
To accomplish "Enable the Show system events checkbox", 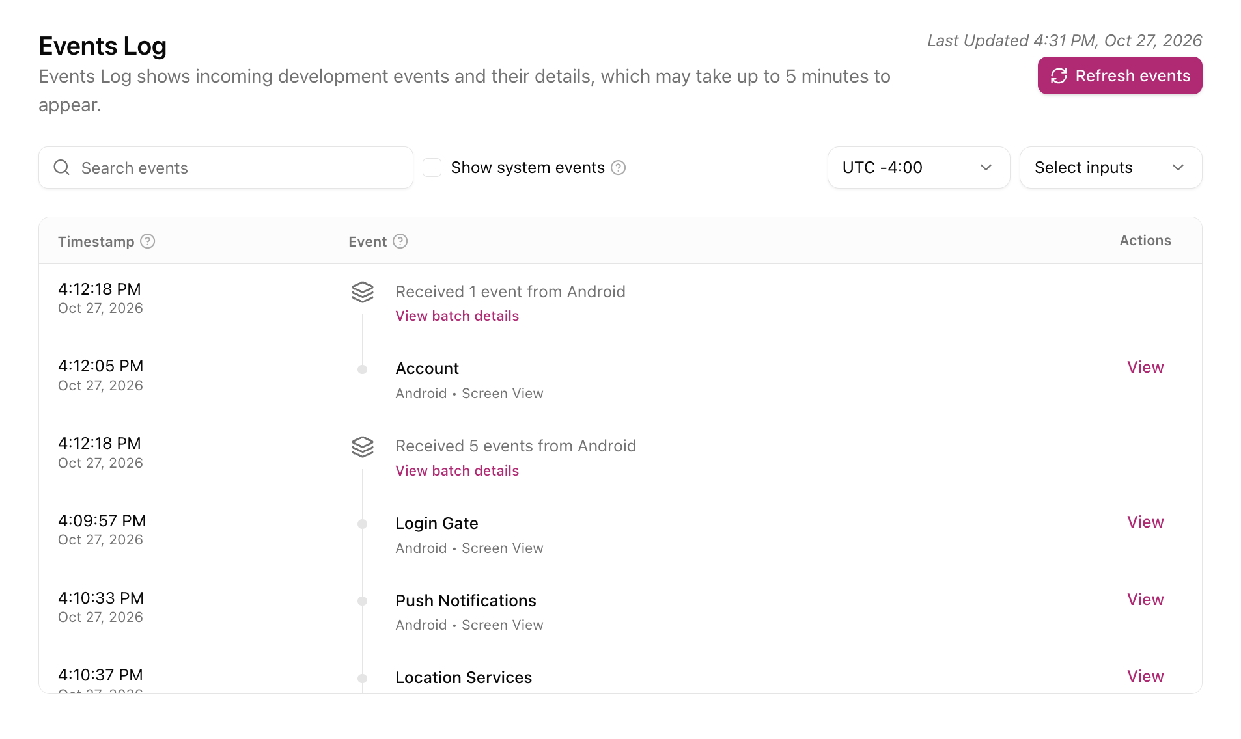I will pos(432,168).
